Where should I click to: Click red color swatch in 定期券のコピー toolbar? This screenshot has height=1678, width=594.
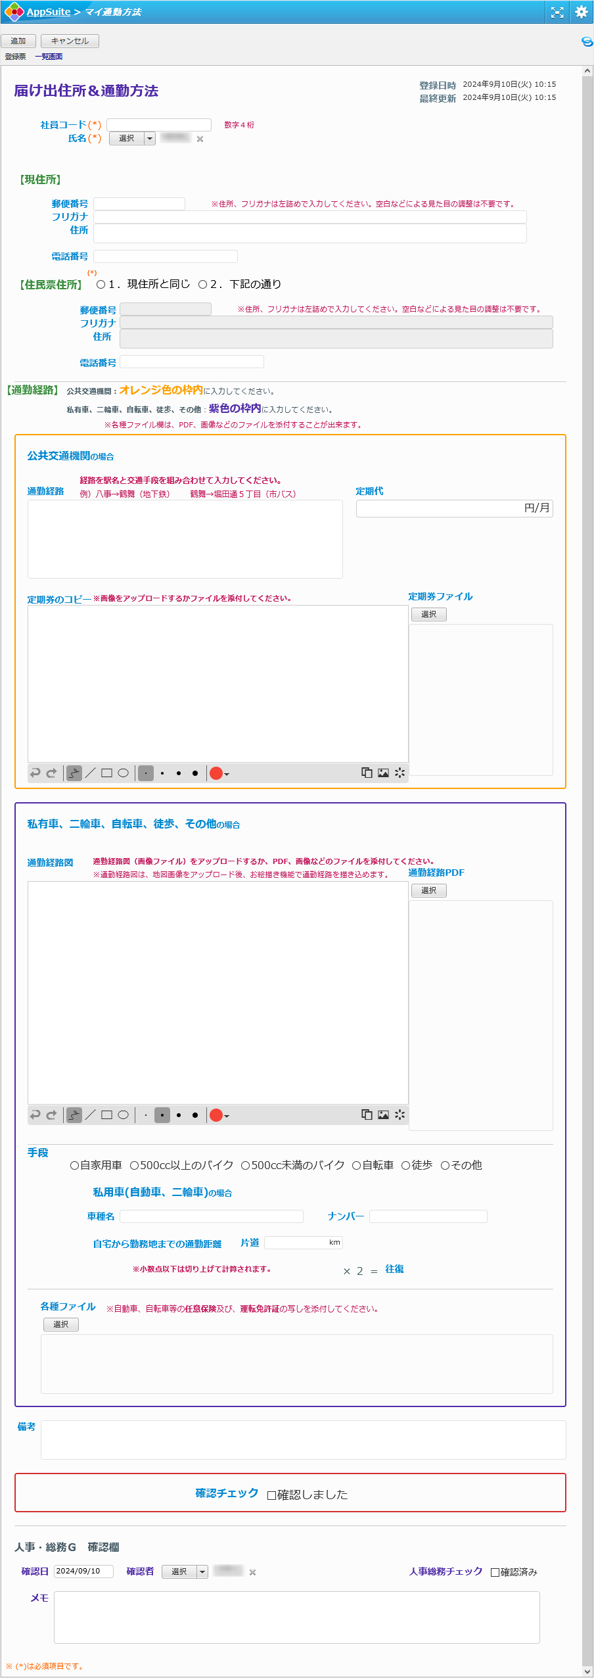coord(216,773)
